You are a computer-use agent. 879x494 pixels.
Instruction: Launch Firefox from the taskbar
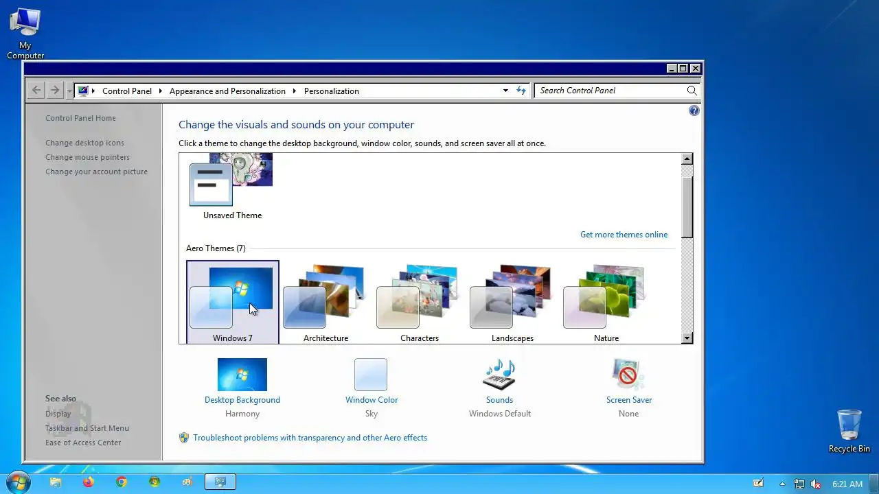(x=89, y=482)
